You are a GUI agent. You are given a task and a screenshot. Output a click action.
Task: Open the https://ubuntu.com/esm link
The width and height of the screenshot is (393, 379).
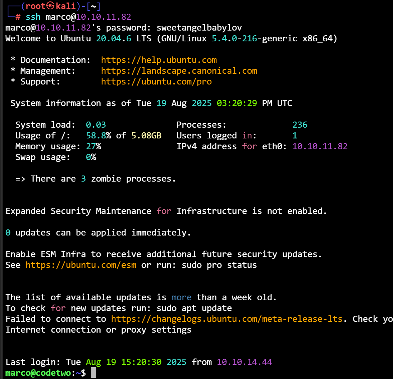point(81,265)
